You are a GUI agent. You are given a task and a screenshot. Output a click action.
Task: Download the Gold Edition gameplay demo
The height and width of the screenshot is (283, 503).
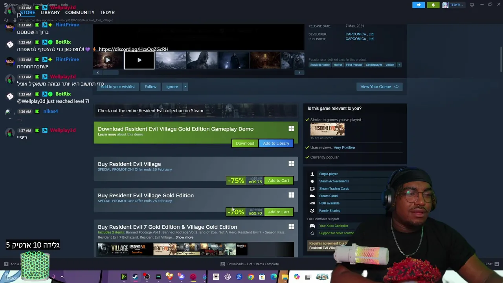tap(245, 143)
